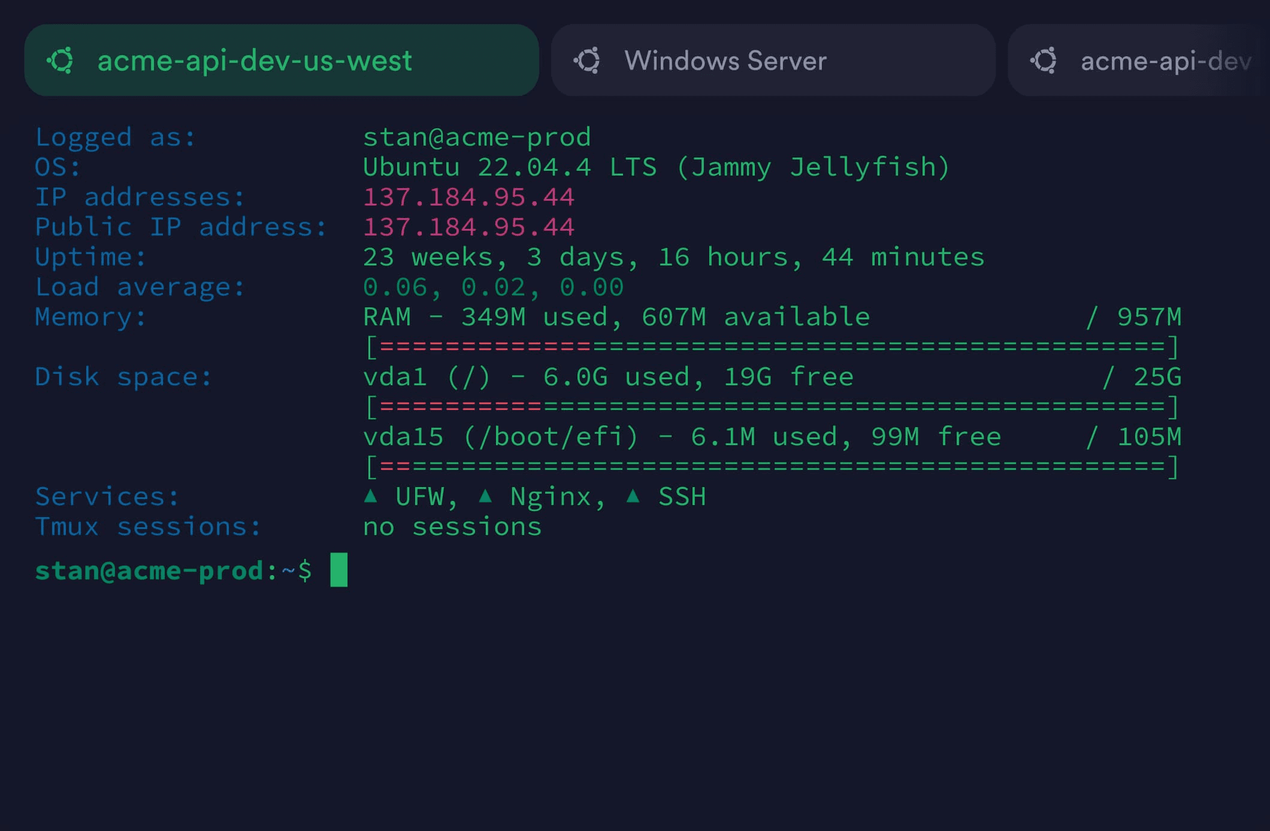Open the partially visible acme-api-dev tab
This screenshot has height=831, width=1270.
coord(1138,60)
